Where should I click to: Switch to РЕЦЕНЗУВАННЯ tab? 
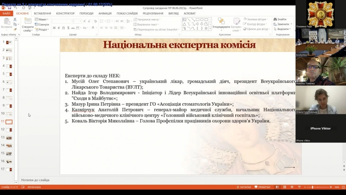point(153,14)
